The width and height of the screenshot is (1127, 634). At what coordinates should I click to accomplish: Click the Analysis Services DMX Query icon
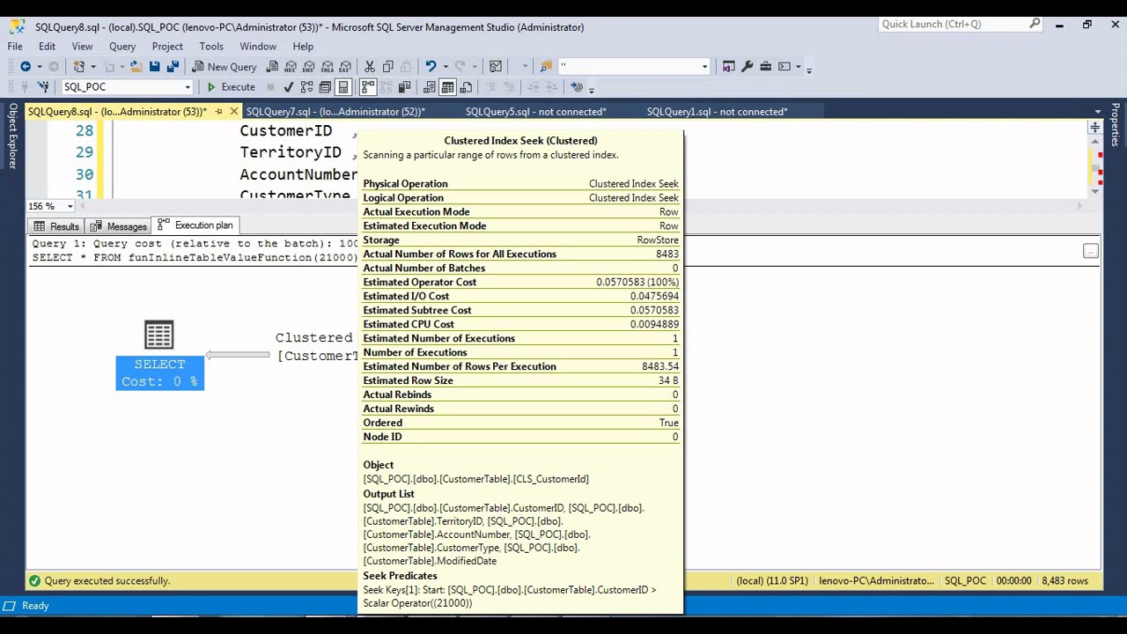309,66
